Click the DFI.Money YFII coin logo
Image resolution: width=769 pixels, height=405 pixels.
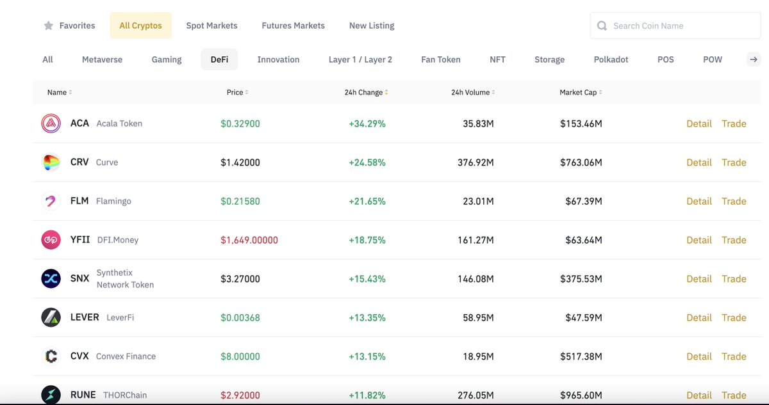(x=51, y=240)
